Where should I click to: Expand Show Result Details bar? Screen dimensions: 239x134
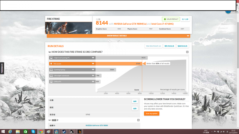(118, 36)
